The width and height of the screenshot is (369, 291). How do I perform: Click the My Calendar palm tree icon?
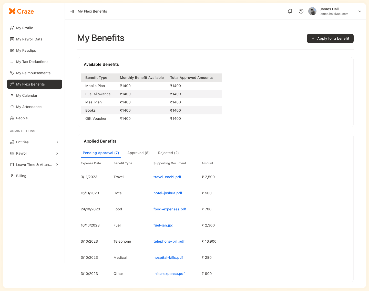point(12,95)
